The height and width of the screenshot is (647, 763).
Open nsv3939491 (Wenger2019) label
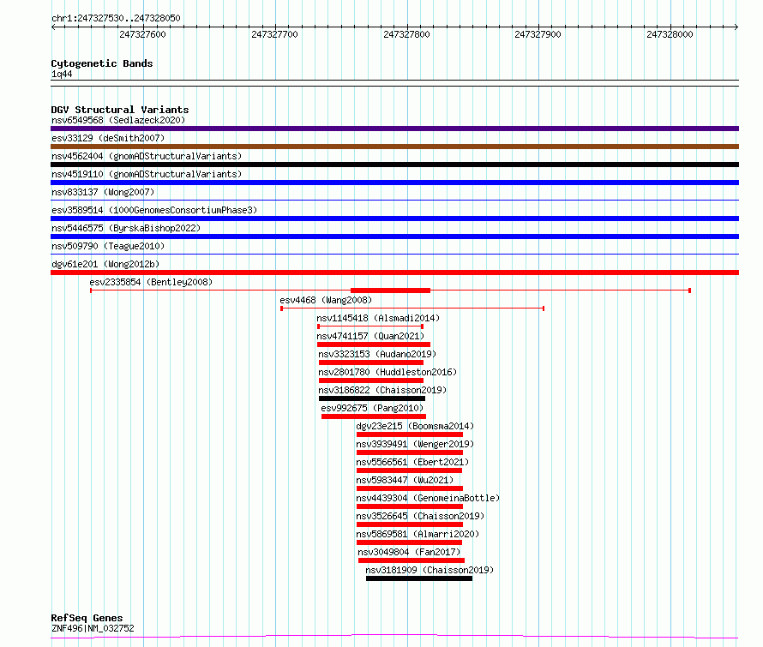pos(415,444)
